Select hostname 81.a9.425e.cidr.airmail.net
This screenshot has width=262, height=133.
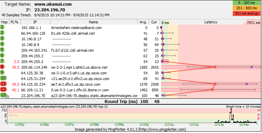(73, 33)
